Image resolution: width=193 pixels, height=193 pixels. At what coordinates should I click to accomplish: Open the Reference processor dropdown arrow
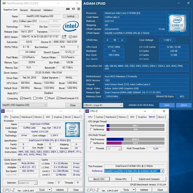click(x=162, y=171)
